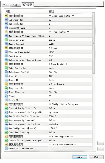
Task: Click the green icon beside Consider Floating
Action: [x=6, y=132]
